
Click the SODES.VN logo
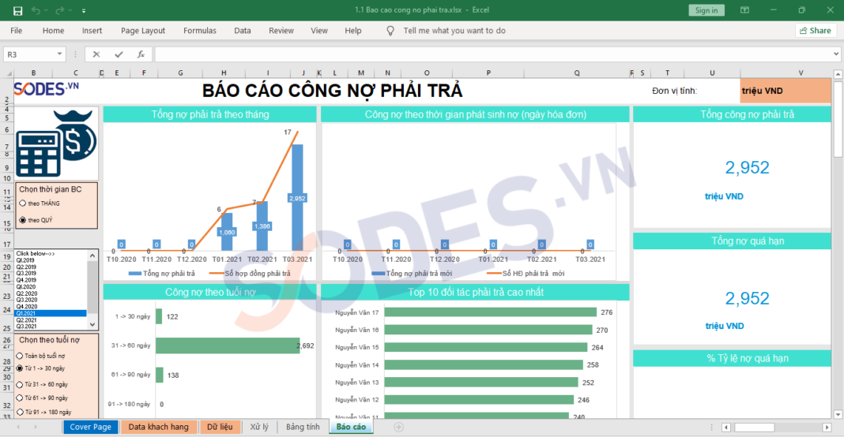click(x=47, y=88)
